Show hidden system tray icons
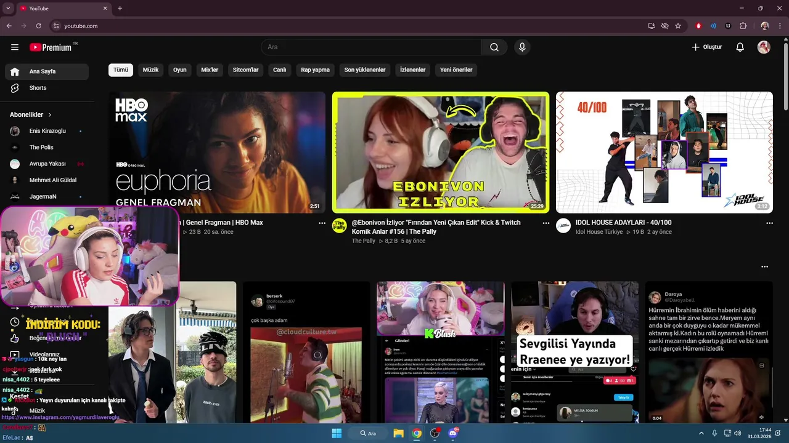The image size is (789, 443). [x=701, y=433]
